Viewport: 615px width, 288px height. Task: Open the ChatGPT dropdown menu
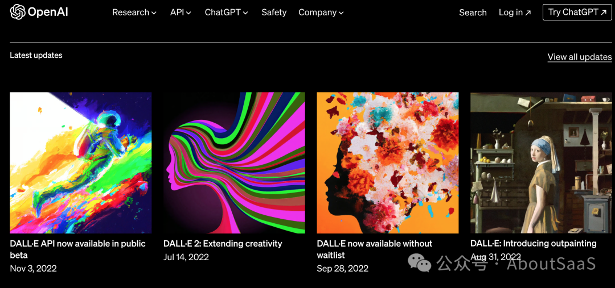coord(226,12)
